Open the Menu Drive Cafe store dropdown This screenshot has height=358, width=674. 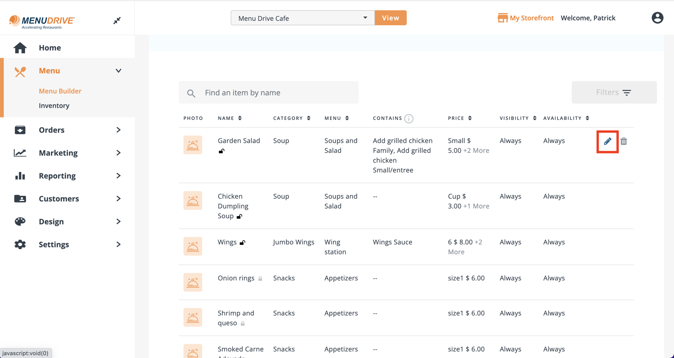point(302,18)
